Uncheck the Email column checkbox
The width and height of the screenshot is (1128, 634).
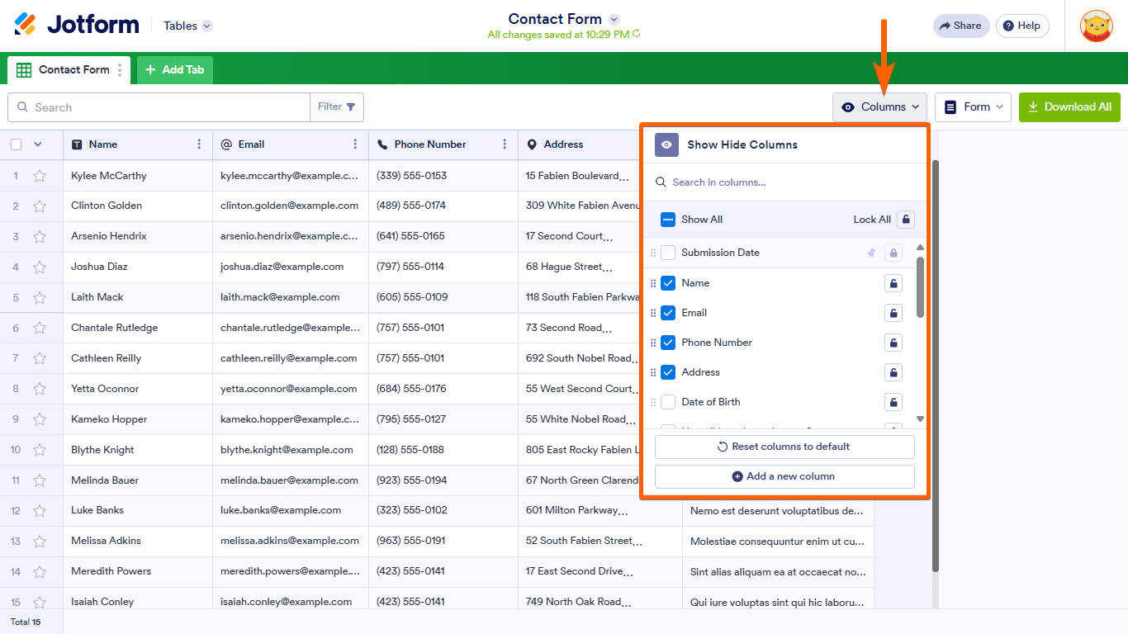click(x=668, y=313)
